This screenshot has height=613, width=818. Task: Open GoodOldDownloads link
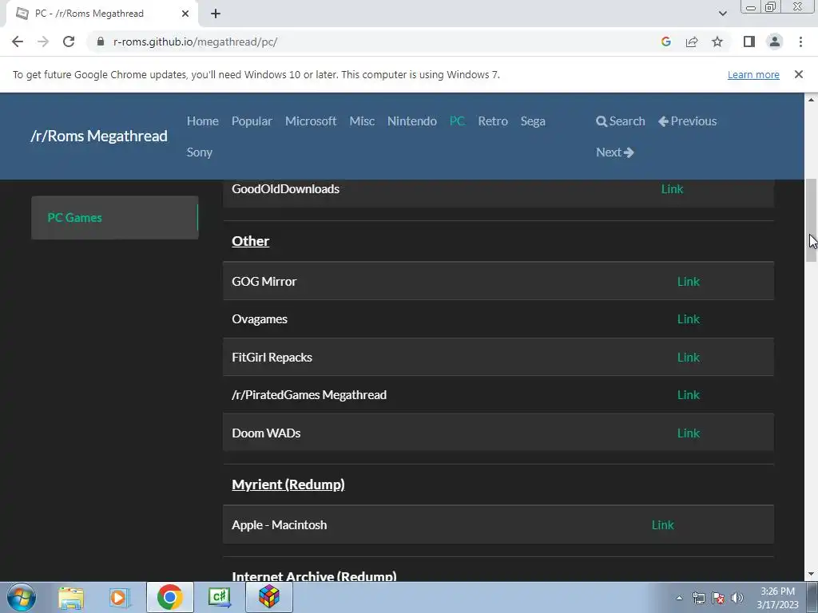pyautogui.click(x=672, y=188)
